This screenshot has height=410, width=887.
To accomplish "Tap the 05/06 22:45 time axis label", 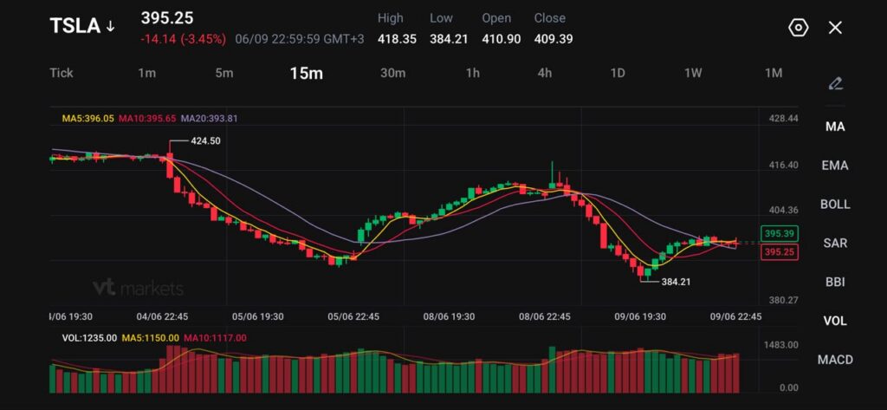I will 353,316.
